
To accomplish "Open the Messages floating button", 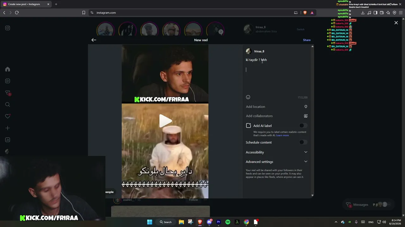I will [368, 205].
